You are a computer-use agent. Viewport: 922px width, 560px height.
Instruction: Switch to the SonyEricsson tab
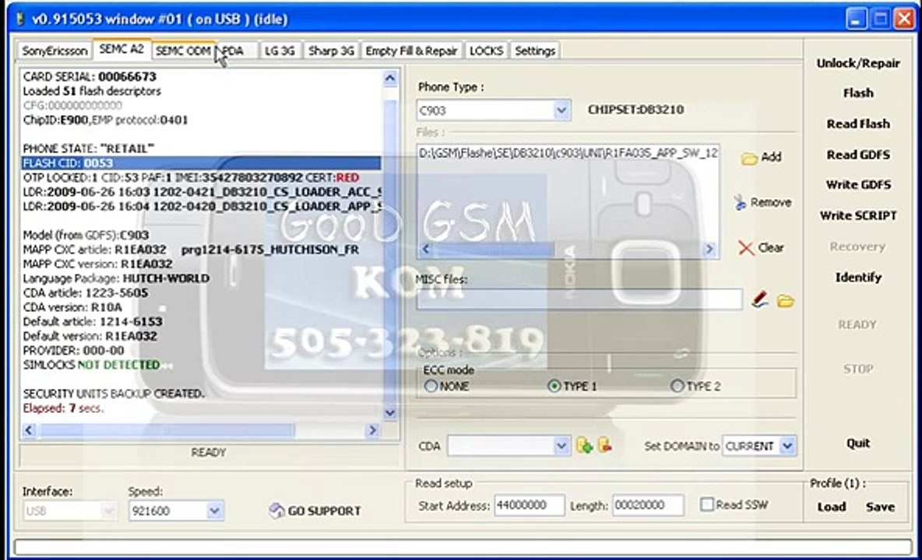pos(55,51)
